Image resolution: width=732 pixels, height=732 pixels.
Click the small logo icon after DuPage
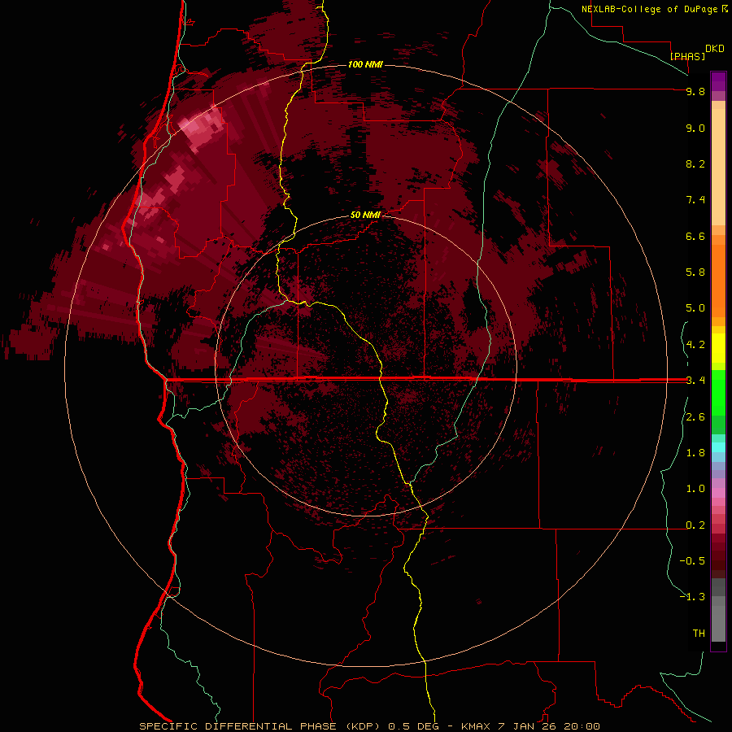725,9
